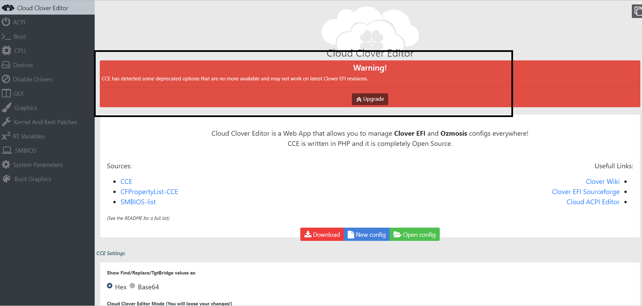Click the CPU chip icon
Image resolution: width=642 pixels, height=306 pixels.
click(x=6, y=51)
